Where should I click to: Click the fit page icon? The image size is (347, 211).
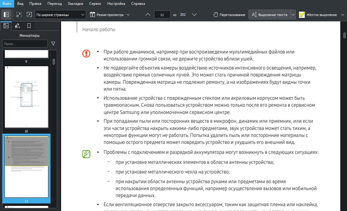click(x=19, y=15)
